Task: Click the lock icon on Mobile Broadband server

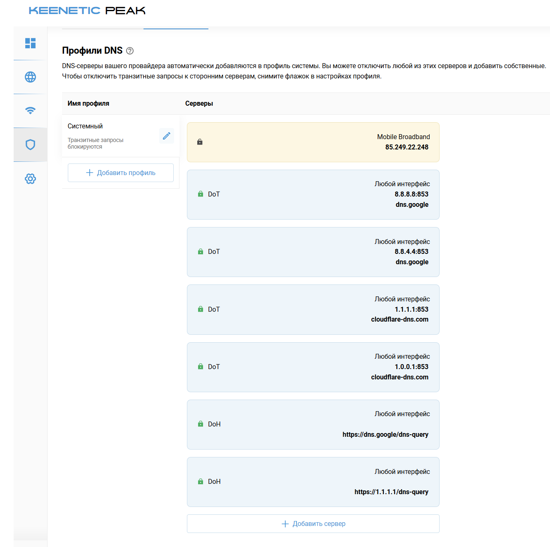Action: (x=200, y=142)
